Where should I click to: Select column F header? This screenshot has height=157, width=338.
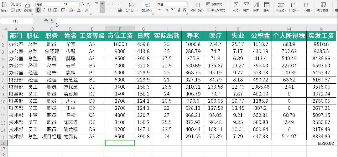[x=120, y=29]
